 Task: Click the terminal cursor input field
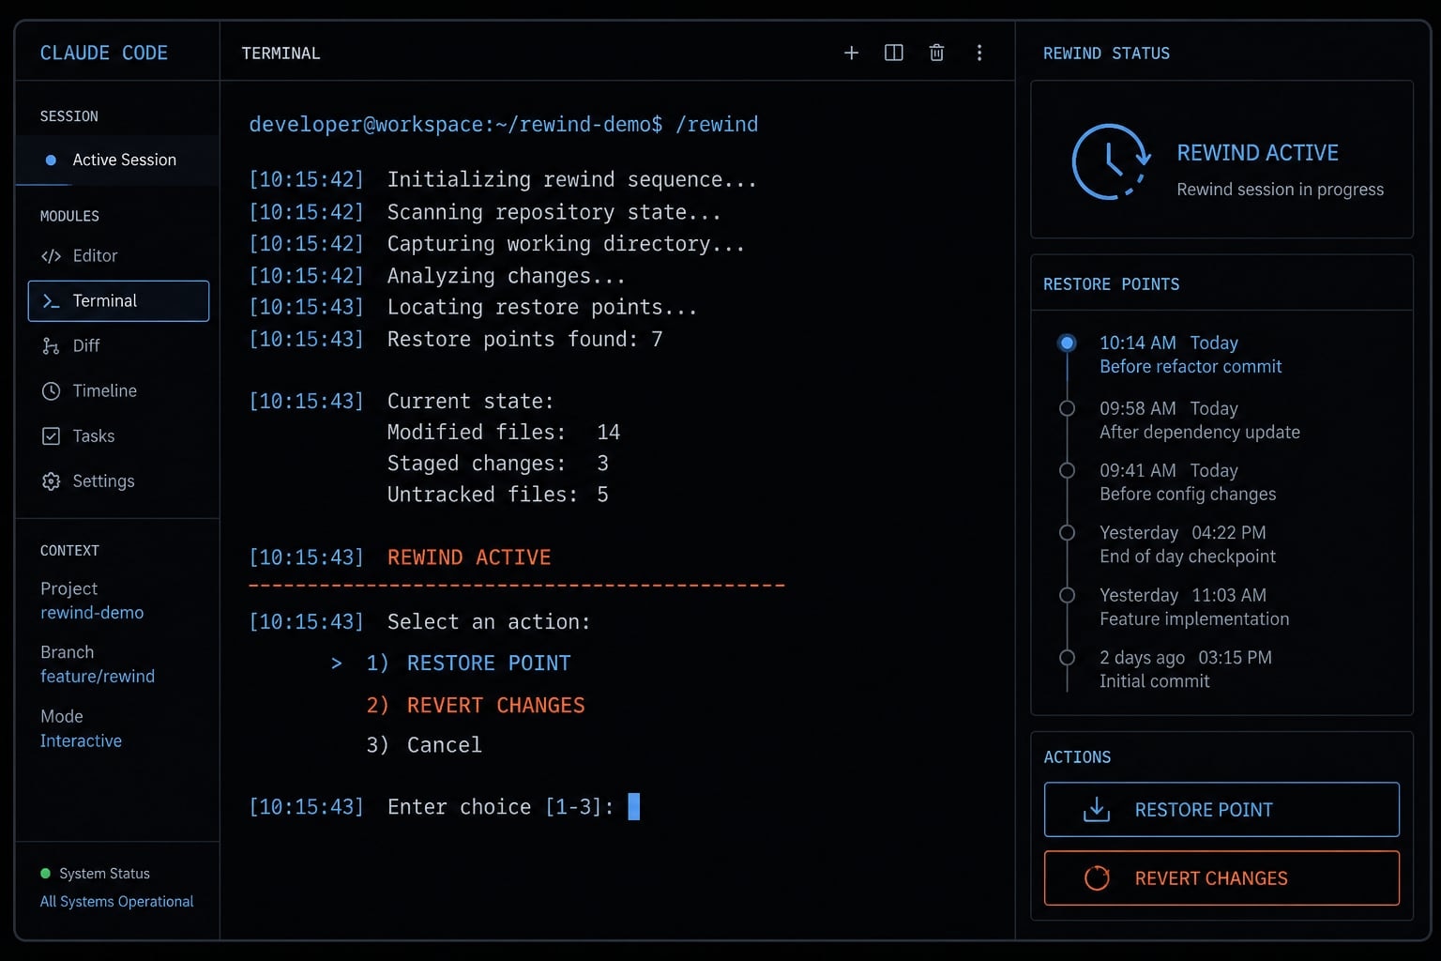633,807
